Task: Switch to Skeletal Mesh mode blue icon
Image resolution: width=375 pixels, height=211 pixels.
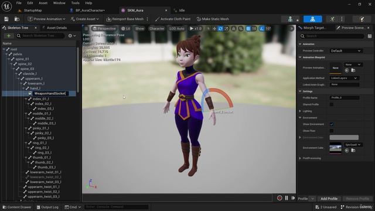Action: [312, 19]
